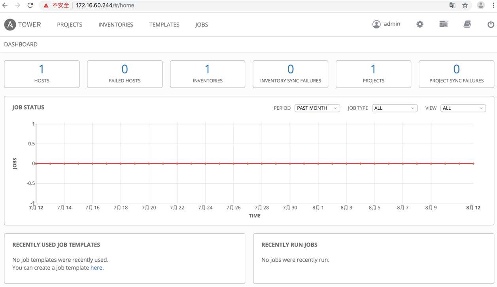Click the 7月 26 chart axis label
The image size is (497, 287).
[x=233, y=208]
